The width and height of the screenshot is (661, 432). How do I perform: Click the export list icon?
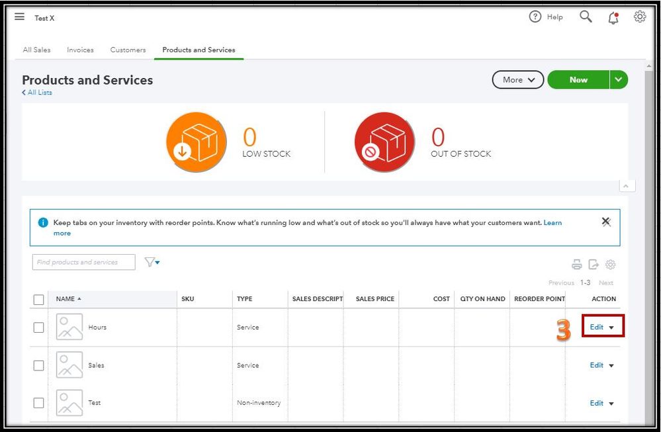click(x=594, y=265)
